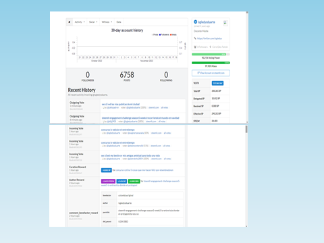Click the blue SP badge in Author Reward row
324x243 pixels.
tap(122, 182)
